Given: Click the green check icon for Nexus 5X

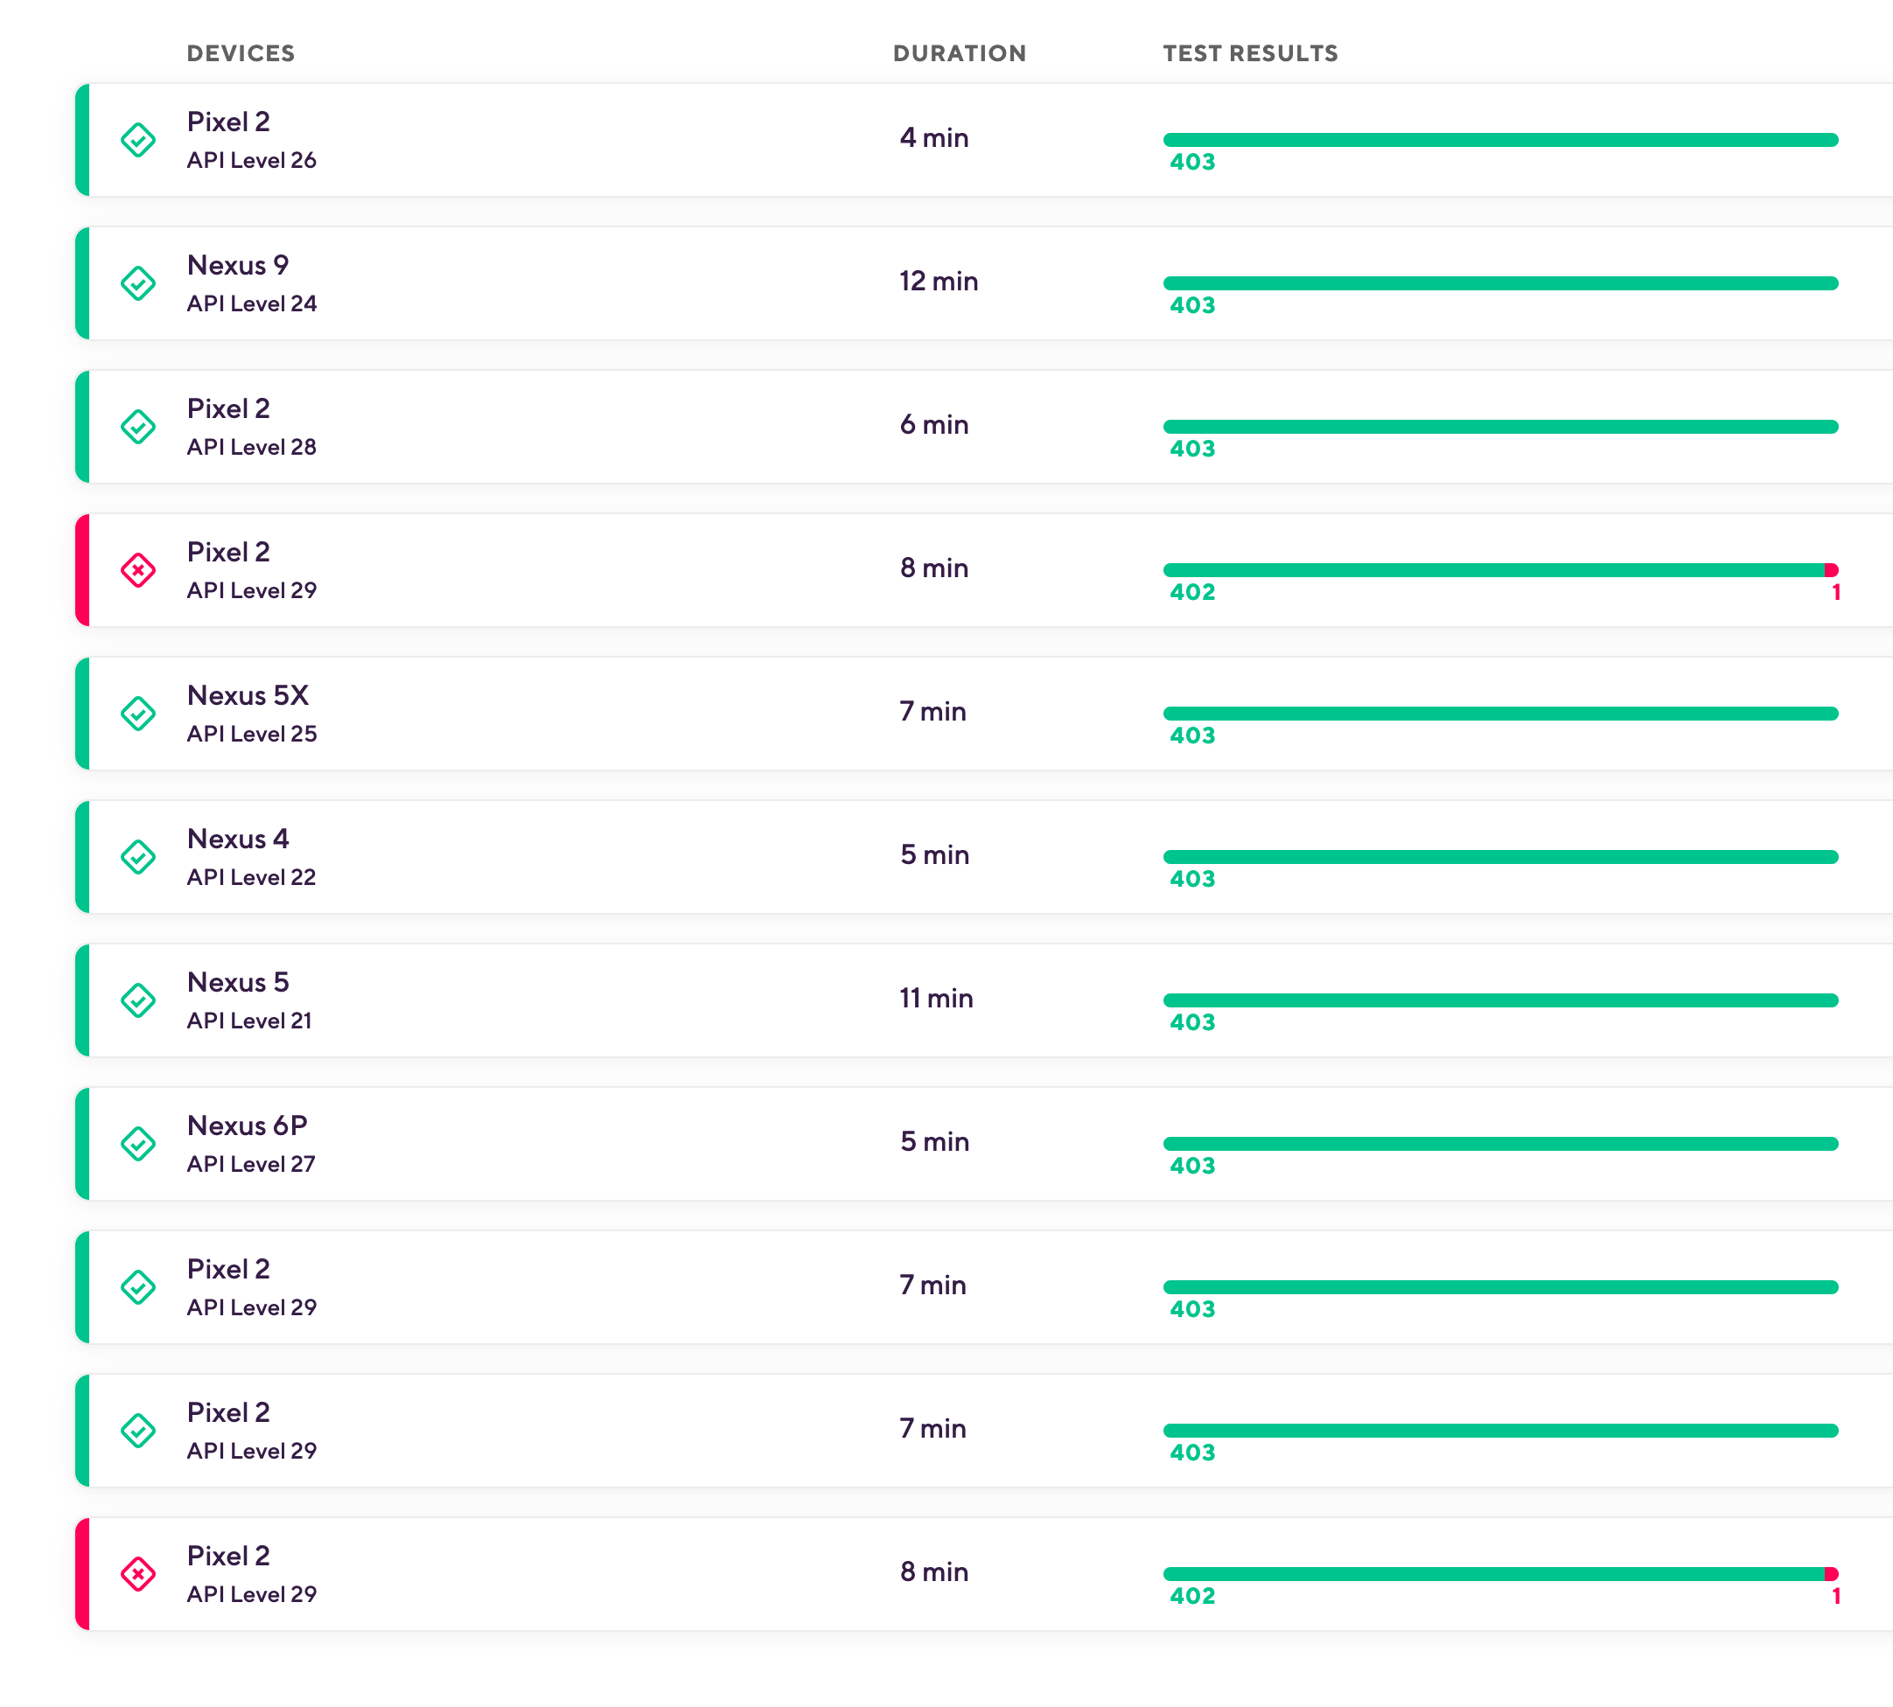Looking at the screenshot, I should pos(138,713).
